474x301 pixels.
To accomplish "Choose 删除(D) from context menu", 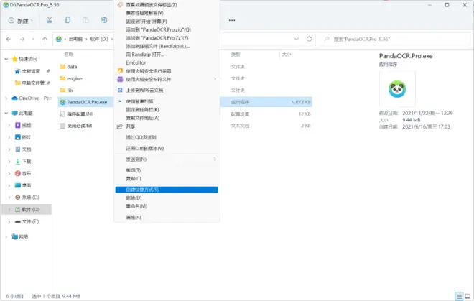I will pyautogui.click(x=167, y=198).
